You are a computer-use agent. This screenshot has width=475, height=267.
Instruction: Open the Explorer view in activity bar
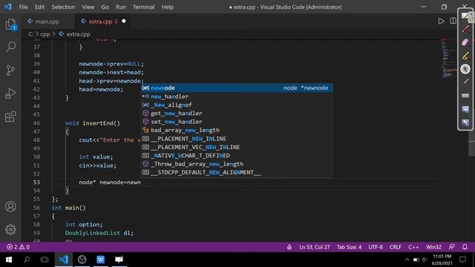coord(10,24)
